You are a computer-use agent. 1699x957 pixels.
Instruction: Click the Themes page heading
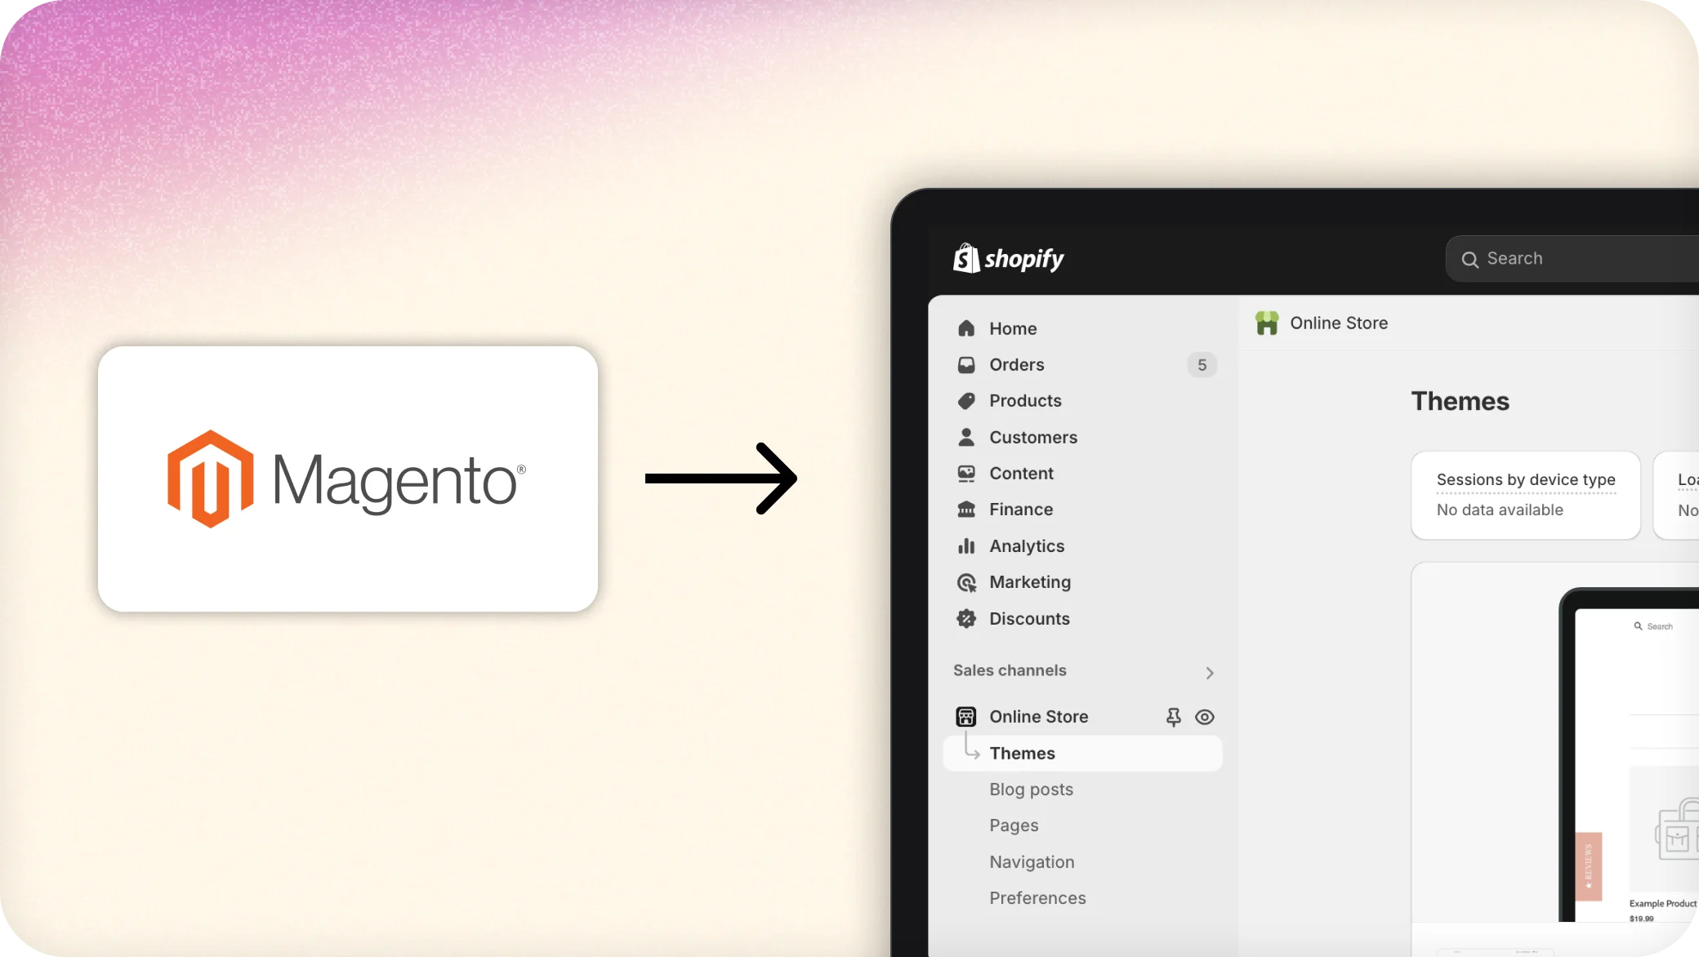pyautogui.click(x=1460, y=402)
